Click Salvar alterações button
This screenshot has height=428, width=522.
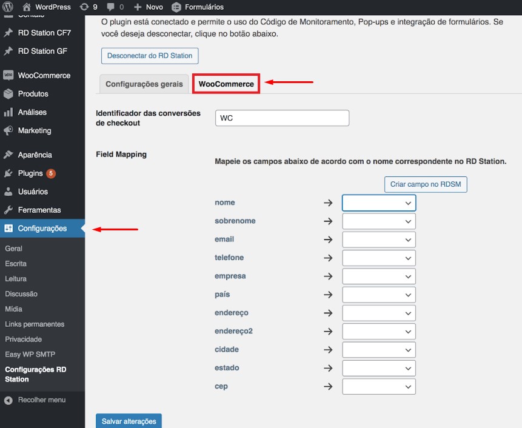coord(129,421)
